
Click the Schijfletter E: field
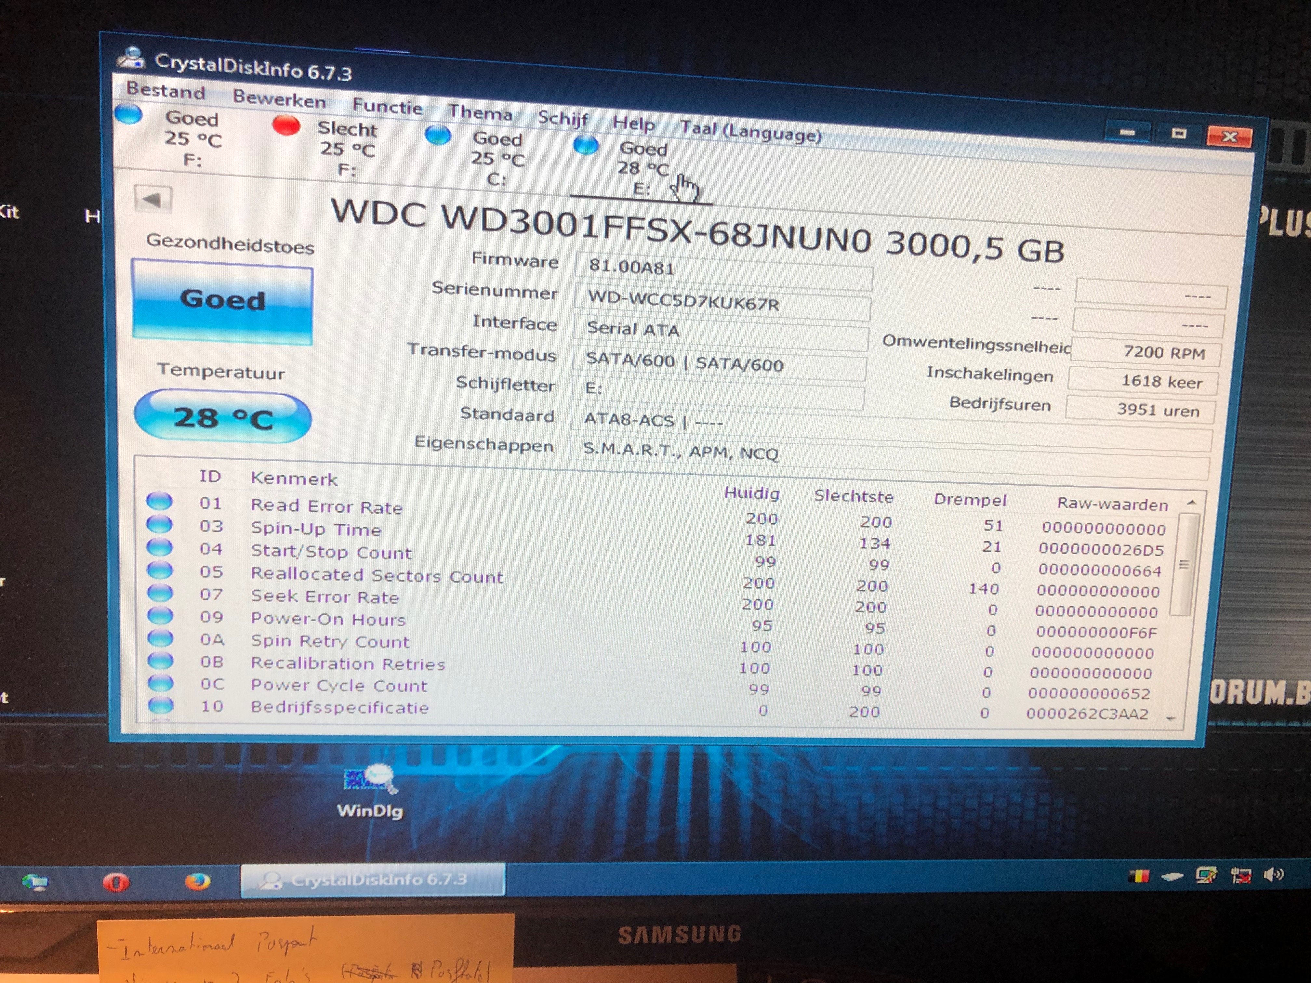pyautogui.click(x=717, y=392)
